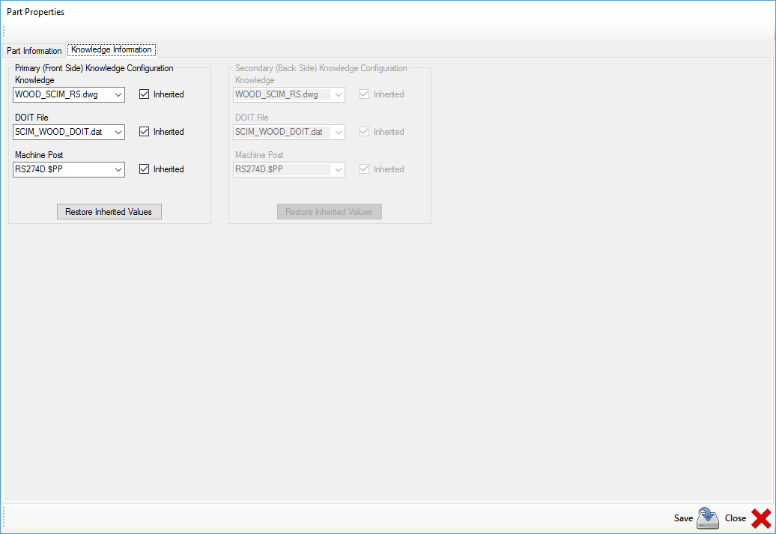This screenshot has height=534, width=776.
Task: Select the Knowledge Information tab
Action: [112, 49]
